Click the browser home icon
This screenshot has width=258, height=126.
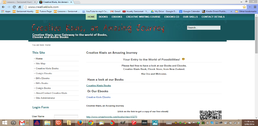[20, 7]
